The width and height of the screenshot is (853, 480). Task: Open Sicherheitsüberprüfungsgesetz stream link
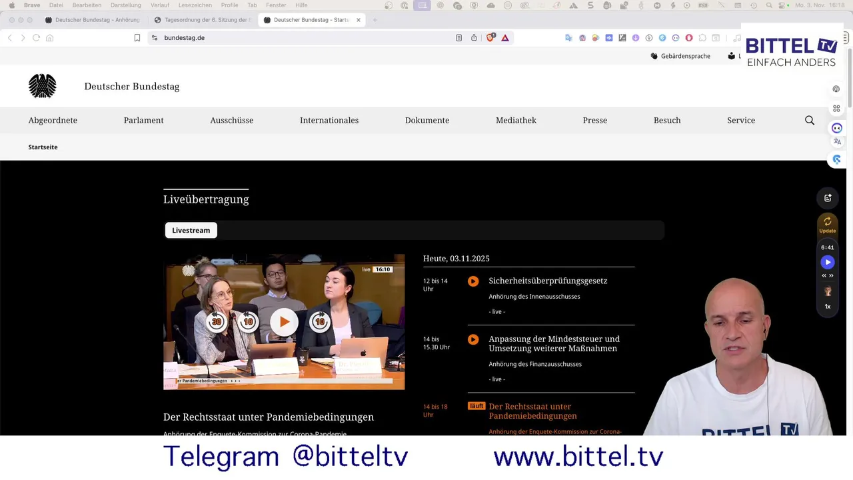548,281
